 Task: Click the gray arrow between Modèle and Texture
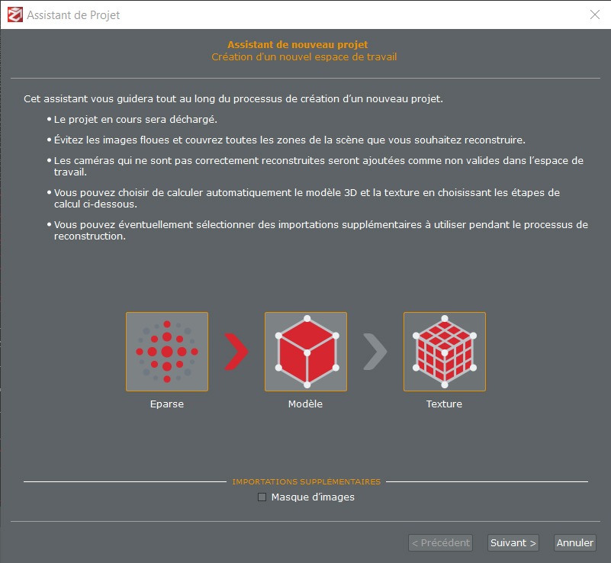(x=375, y=352)
